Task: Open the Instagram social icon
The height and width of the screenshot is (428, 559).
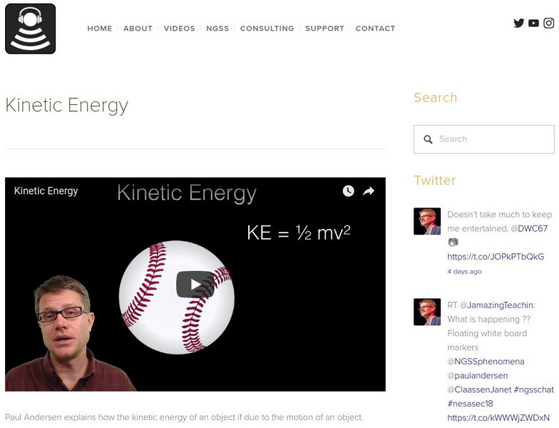Action: [x=549, y=23]
